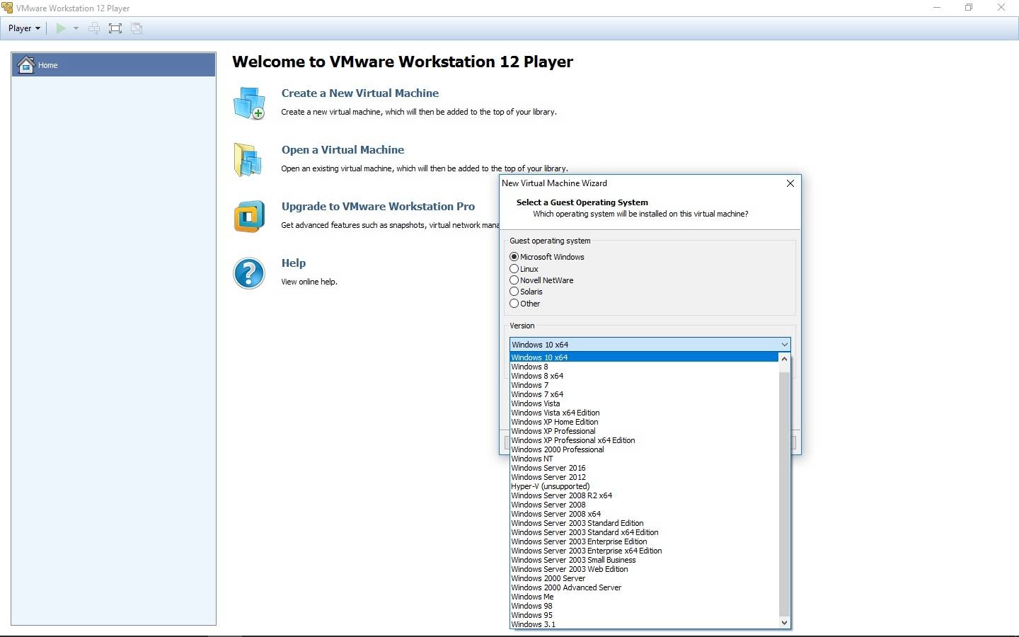Choose Windows XP Professional x64 Edition
The width and height of the screenshot is (1019, 637).
(644, 440)
